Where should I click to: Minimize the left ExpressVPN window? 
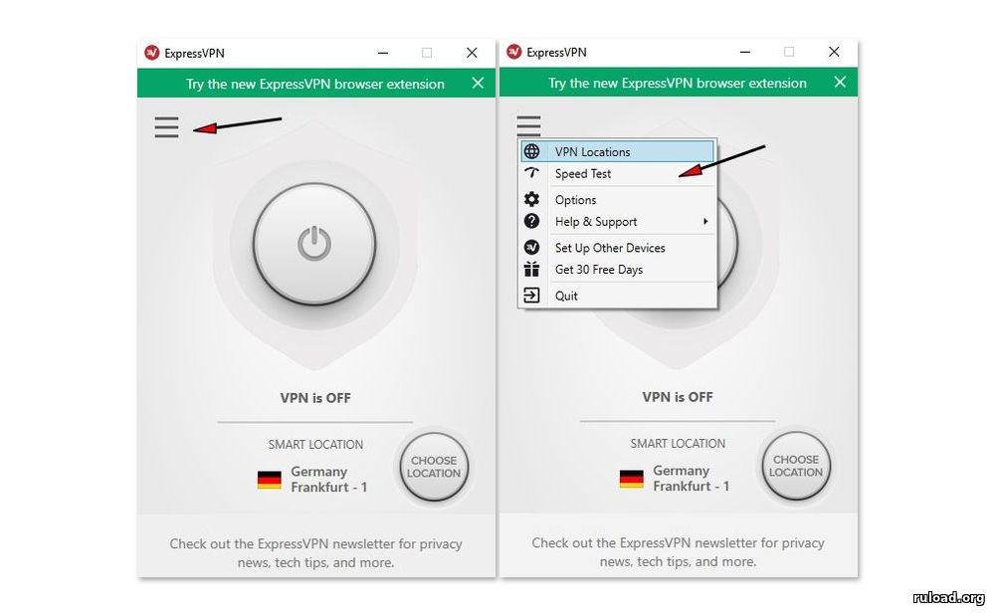pos(383,53)
